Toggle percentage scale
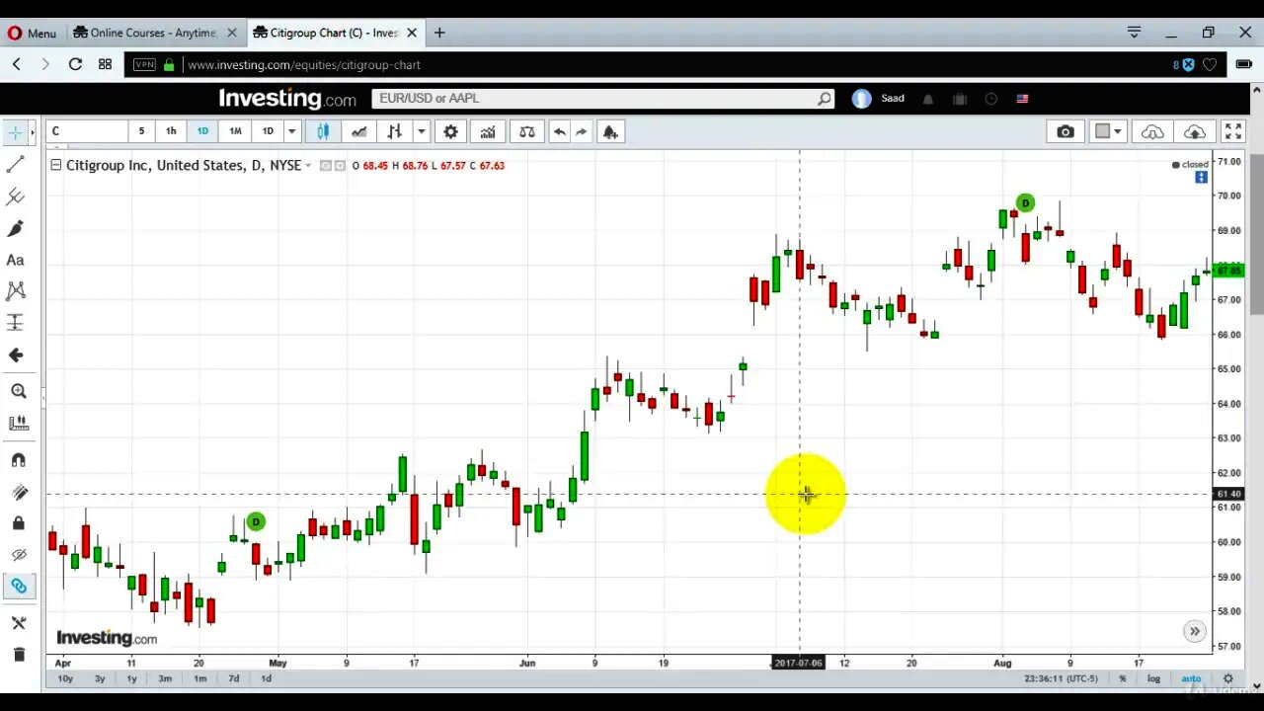This screenshot has width=1264, height=711. [x=1123, y=678]
